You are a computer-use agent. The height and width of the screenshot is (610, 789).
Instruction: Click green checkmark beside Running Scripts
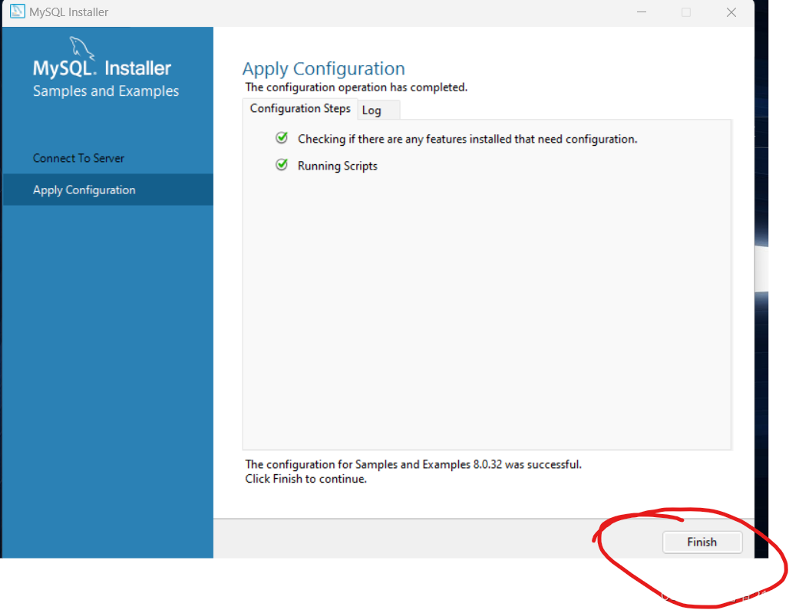(x=282, y=164)
